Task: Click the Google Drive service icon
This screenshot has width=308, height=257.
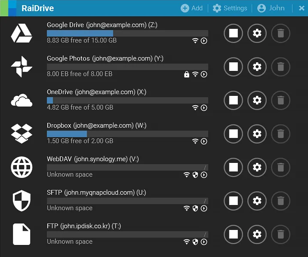Action: click(22, 33)
